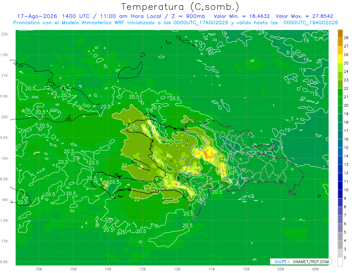Screen dimensions: 354x273
Task: Click the '71W' longitude axis label
Action: [212, 269]
